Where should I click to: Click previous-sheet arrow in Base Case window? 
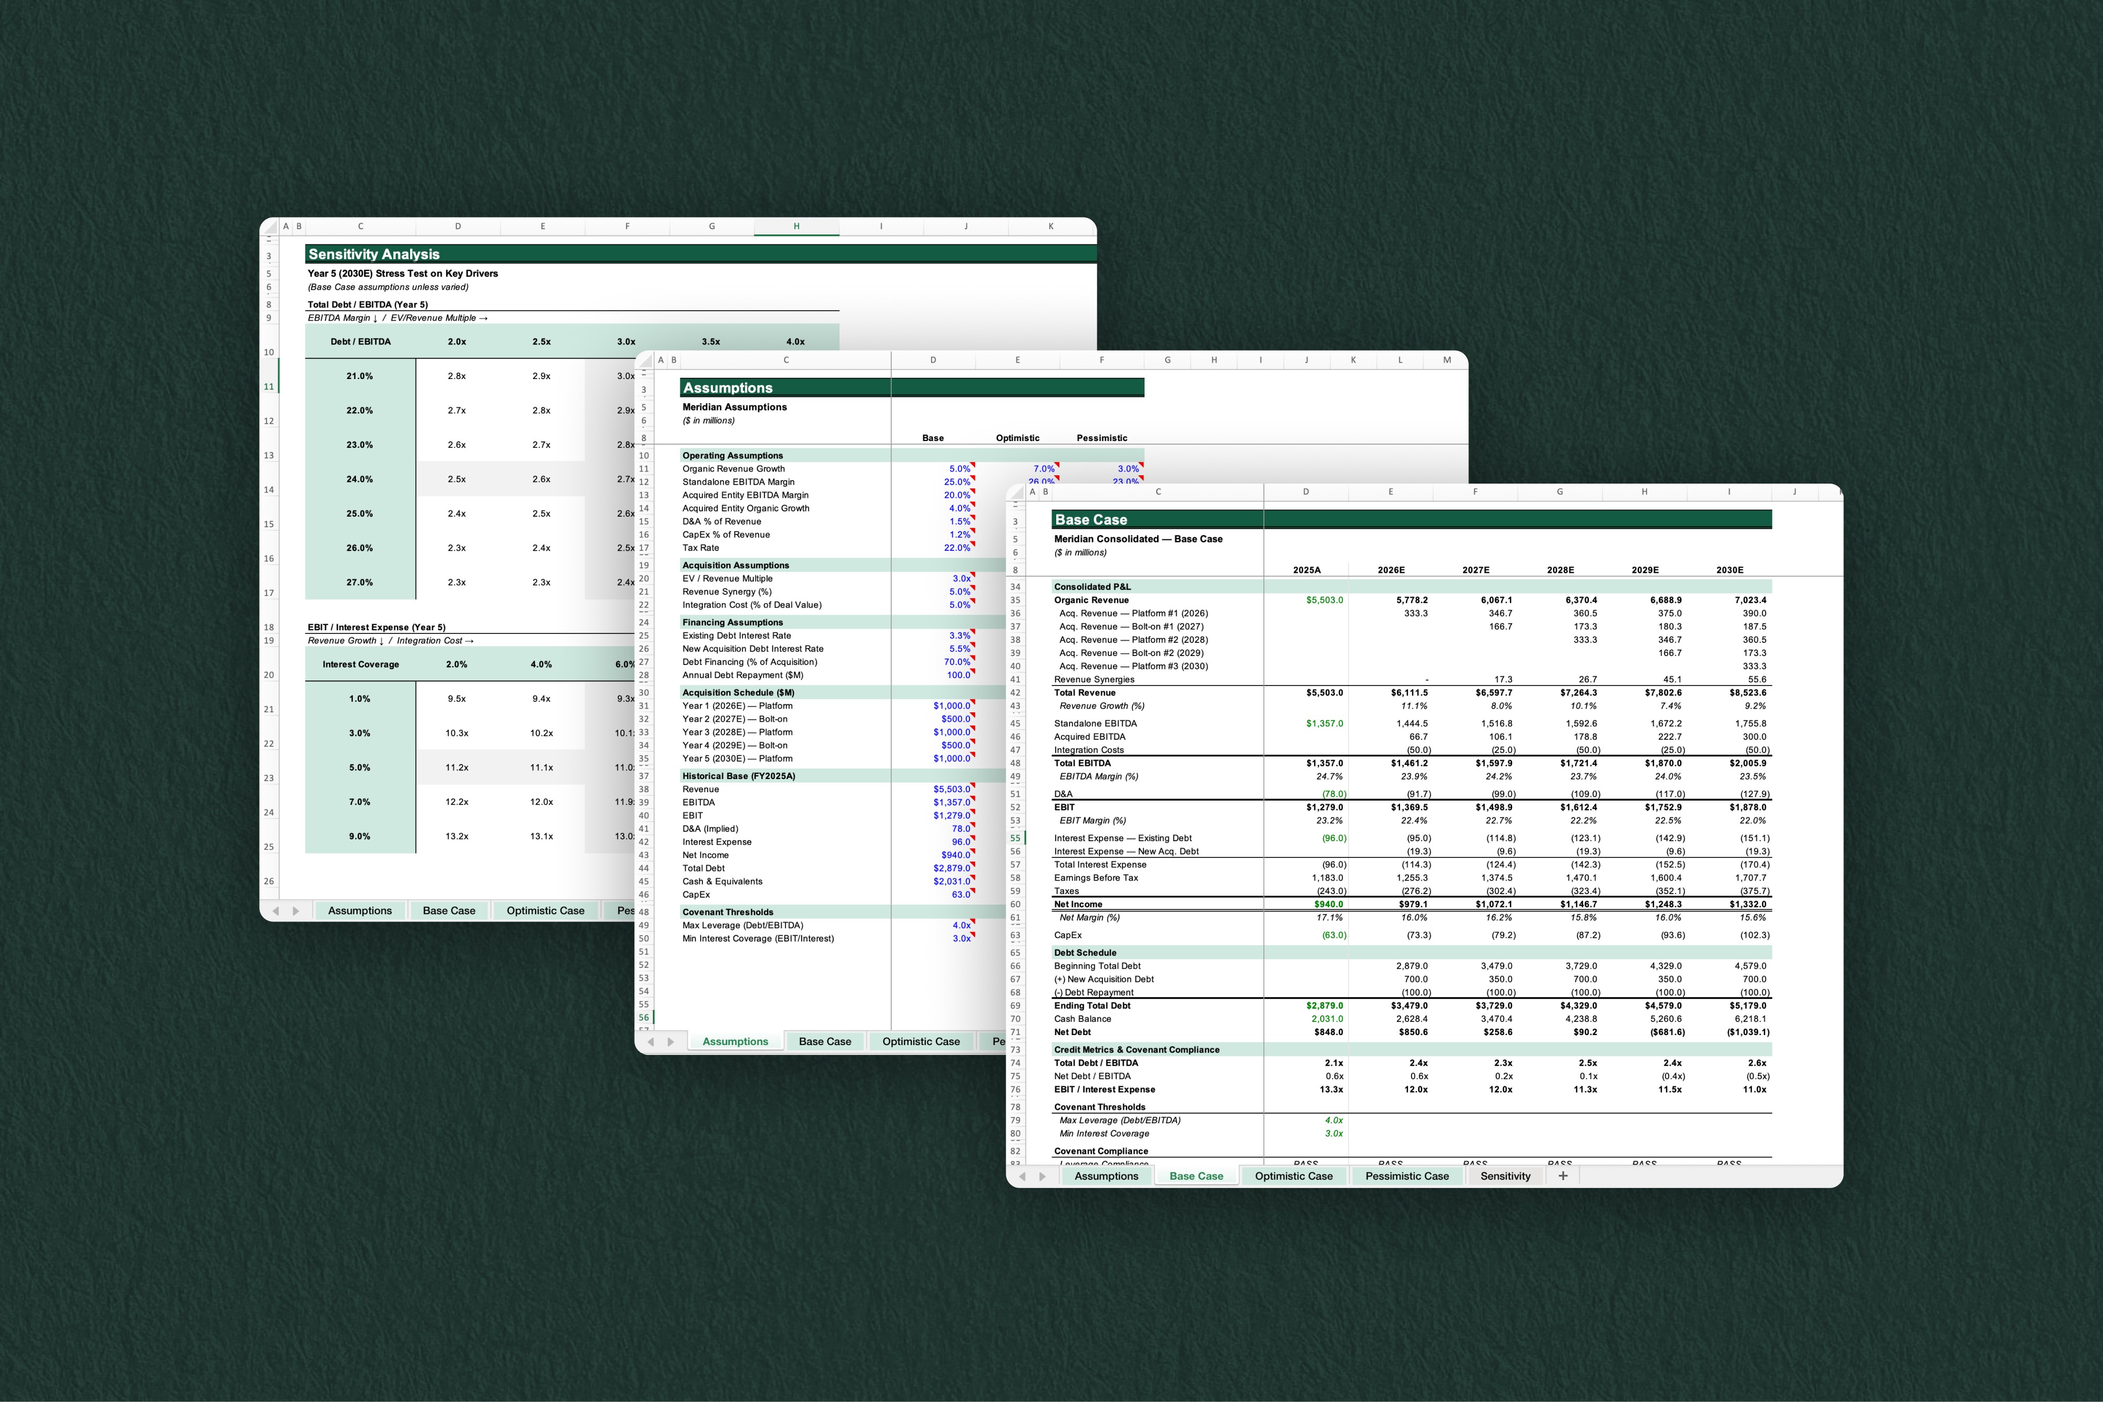pos(1023,1176)
